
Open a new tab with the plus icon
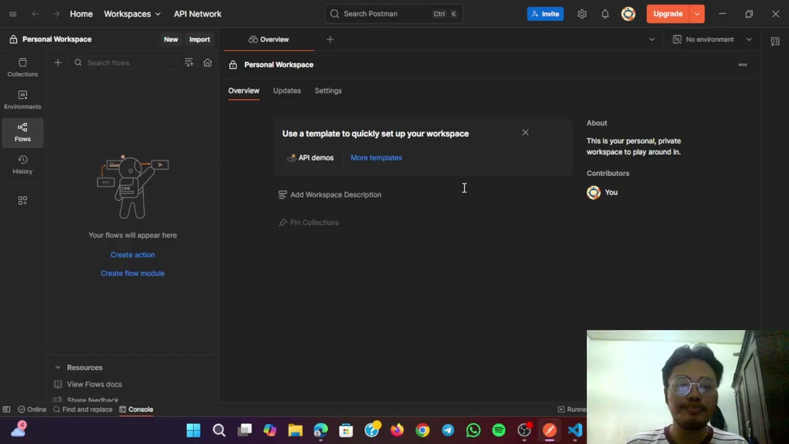[x=330, y=39]
